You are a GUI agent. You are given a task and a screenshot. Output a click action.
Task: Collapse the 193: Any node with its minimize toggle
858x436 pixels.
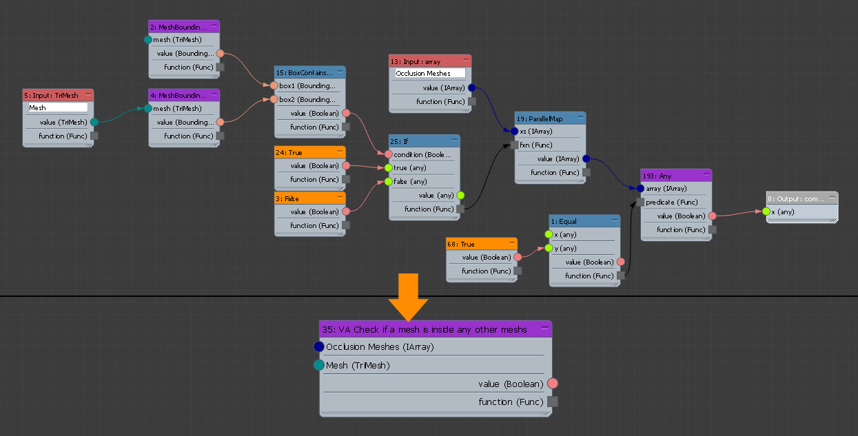[708, 176]
